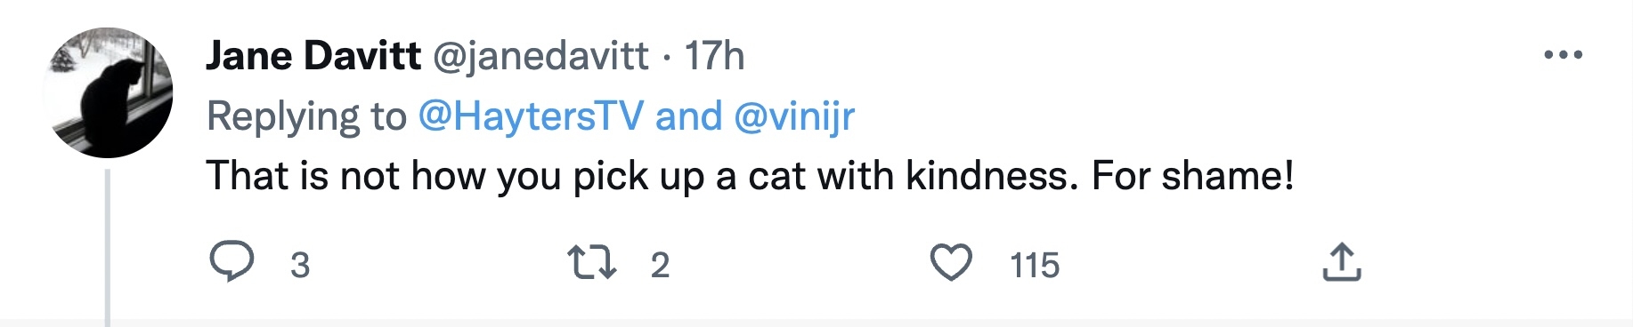Screen dimensions: 1633x327
Task: Open the tweet by clicking 'For shame!' text
Action: point(1193,175)
